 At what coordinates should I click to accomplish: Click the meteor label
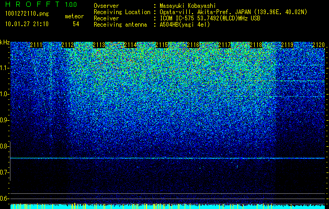tap(74, 16)
